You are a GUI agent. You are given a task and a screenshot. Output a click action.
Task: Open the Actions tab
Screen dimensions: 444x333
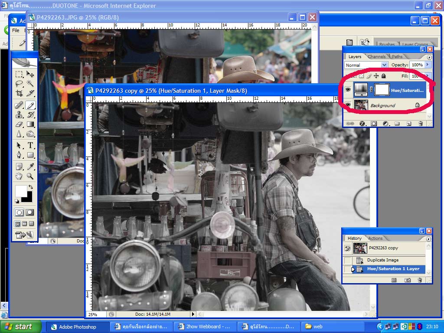tap(375, 238)
